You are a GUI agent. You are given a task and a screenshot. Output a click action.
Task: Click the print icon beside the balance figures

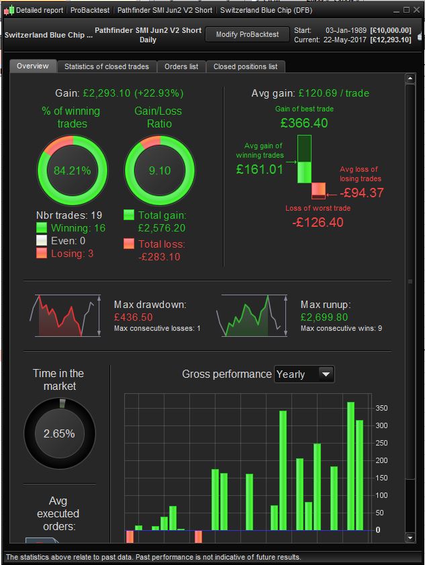pos(421,36)
